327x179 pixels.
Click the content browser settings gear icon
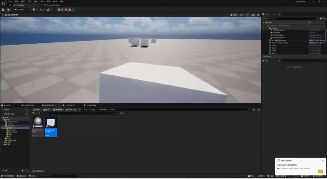click(259, 110)
